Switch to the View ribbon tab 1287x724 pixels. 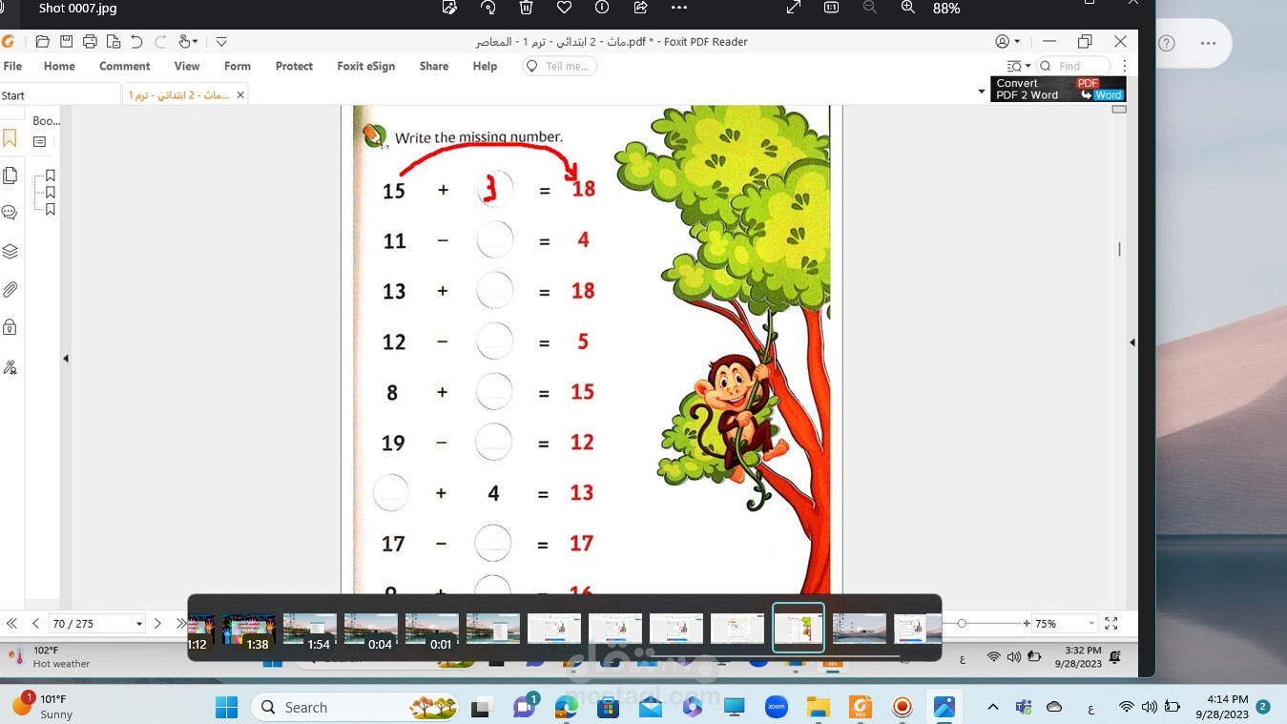pyautogui.click(x=187, y=66)
